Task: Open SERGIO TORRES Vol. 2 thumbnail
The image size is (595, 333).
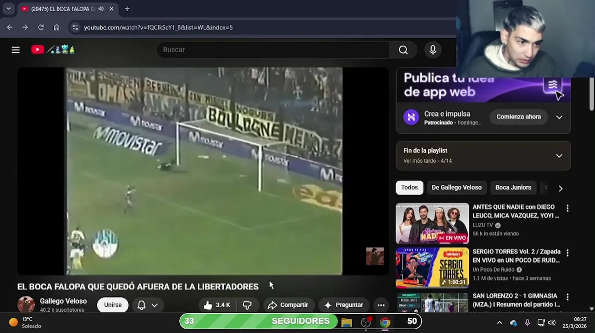Action: pyautogui.click(x=432, y=268)
